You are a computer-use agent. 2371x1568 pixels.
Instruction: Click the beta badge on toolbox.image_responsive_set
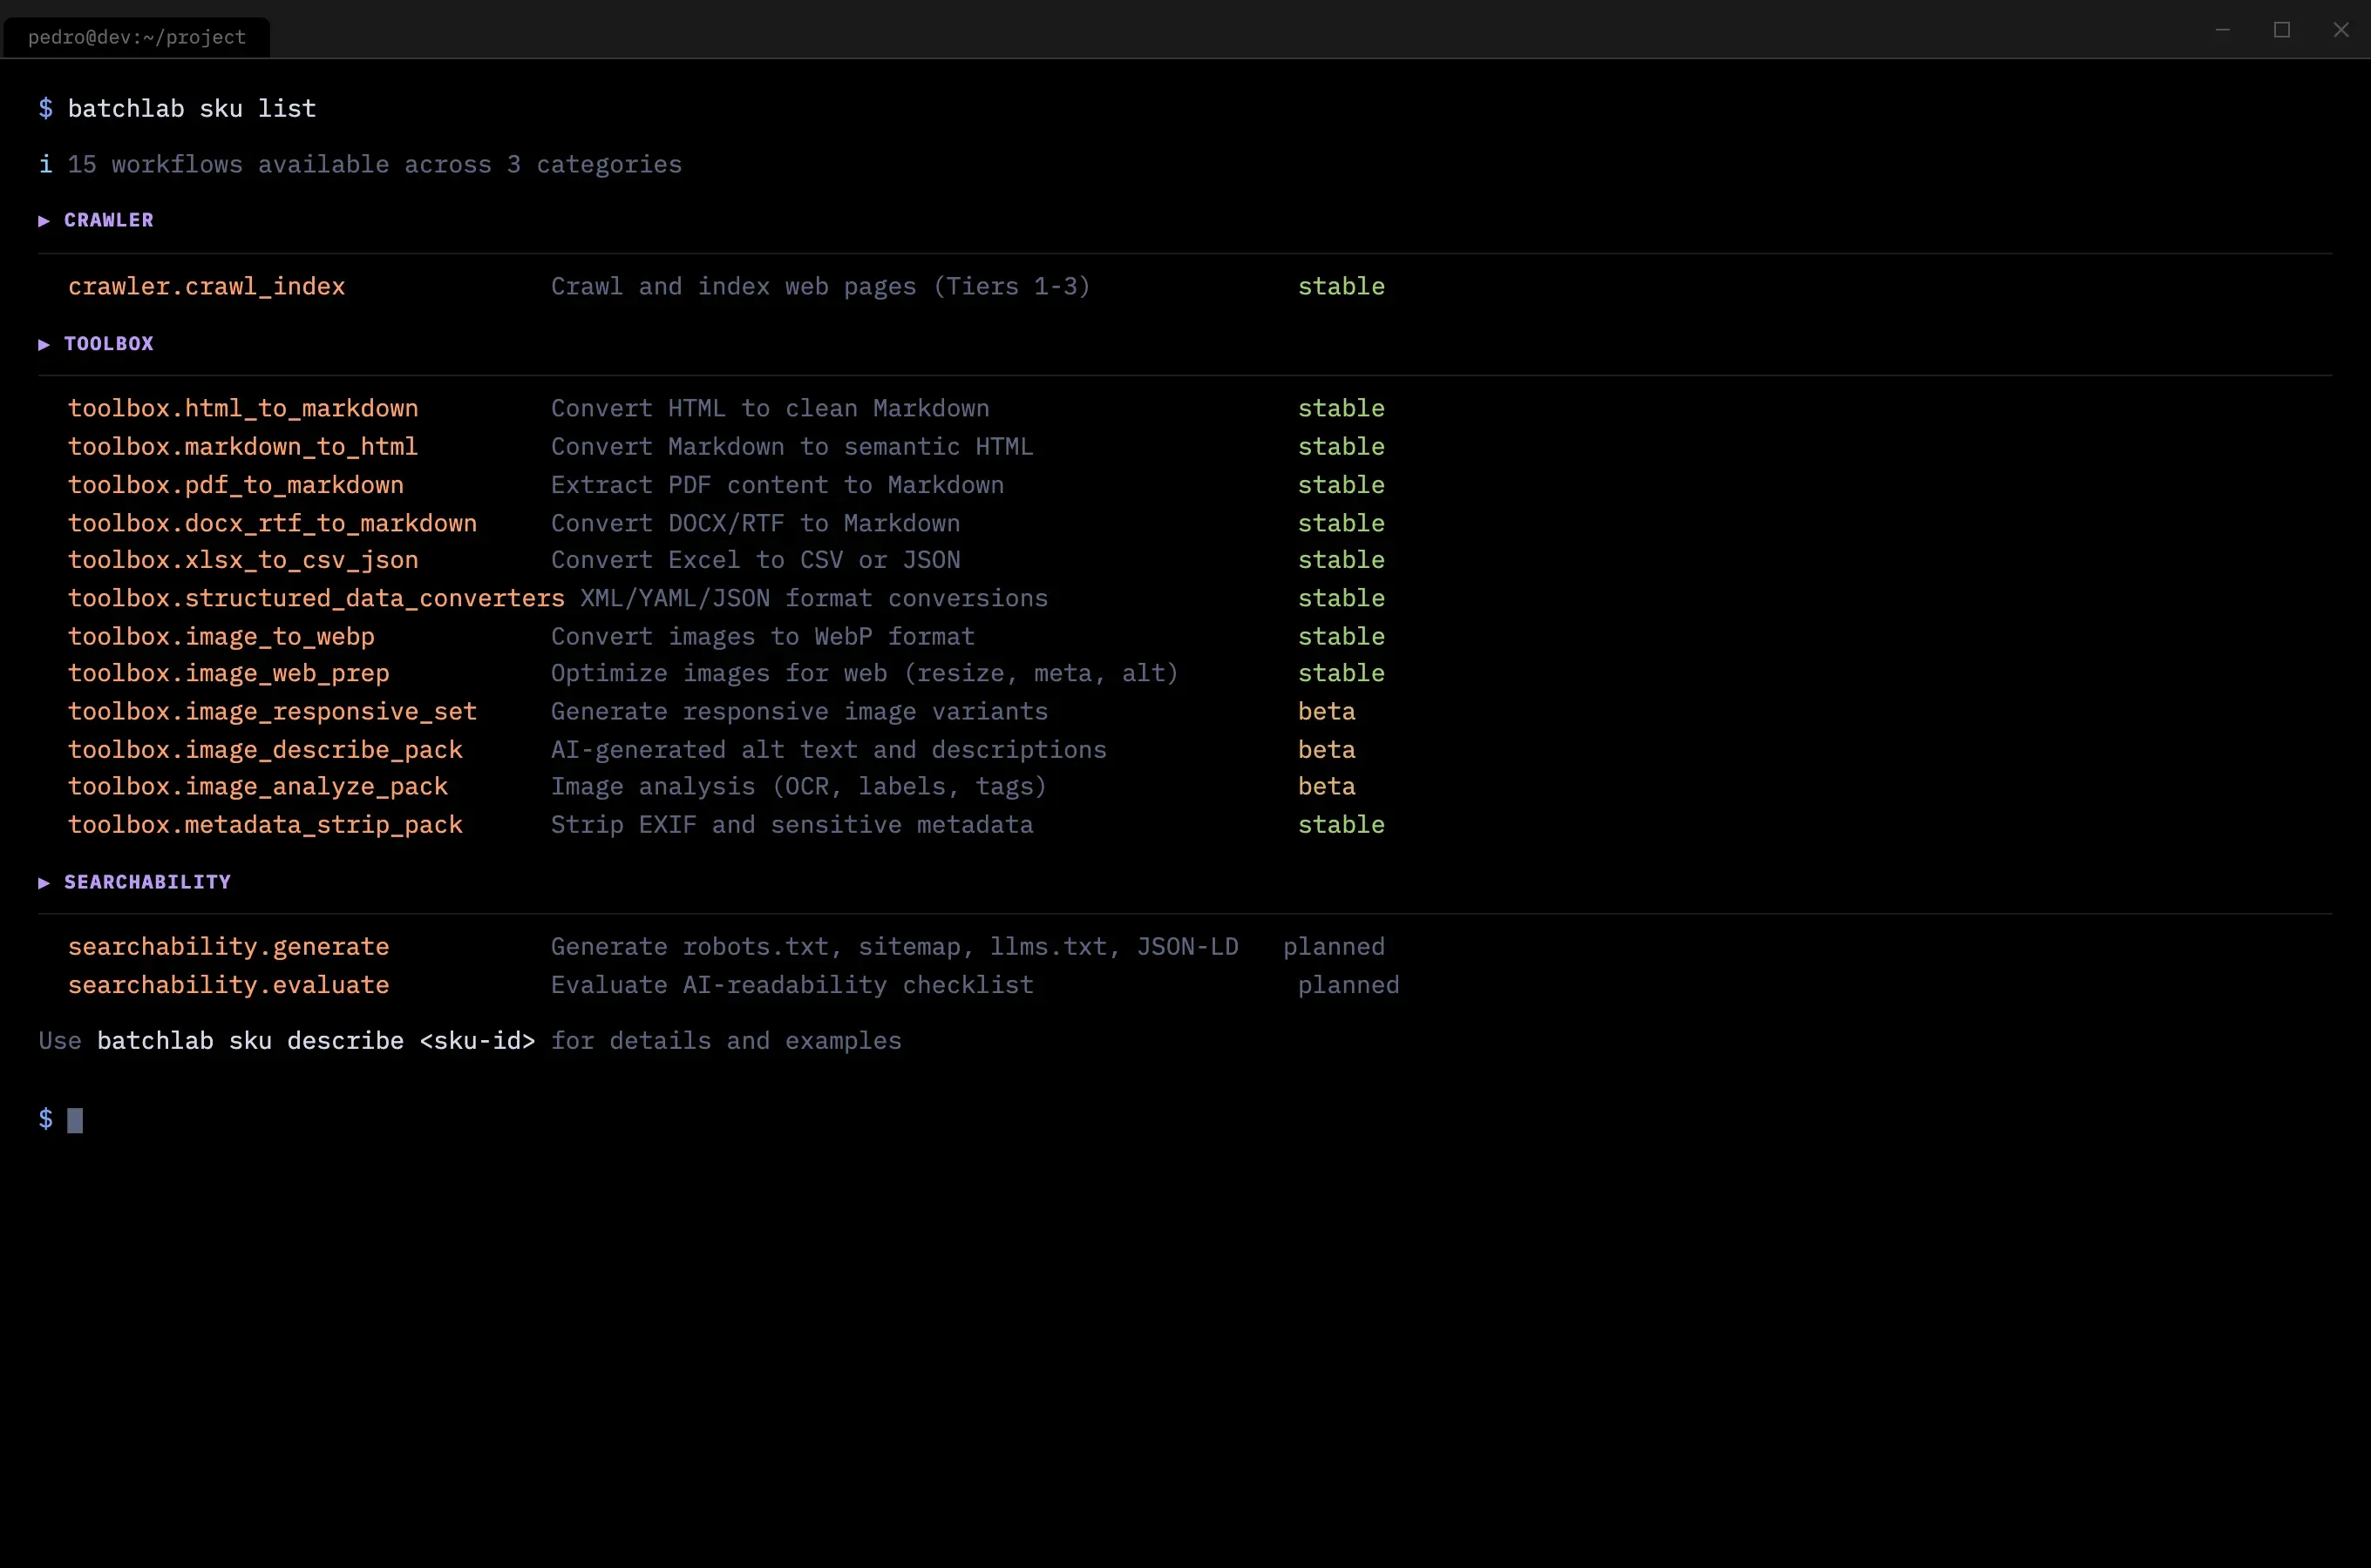click(x=1328, y=711)
